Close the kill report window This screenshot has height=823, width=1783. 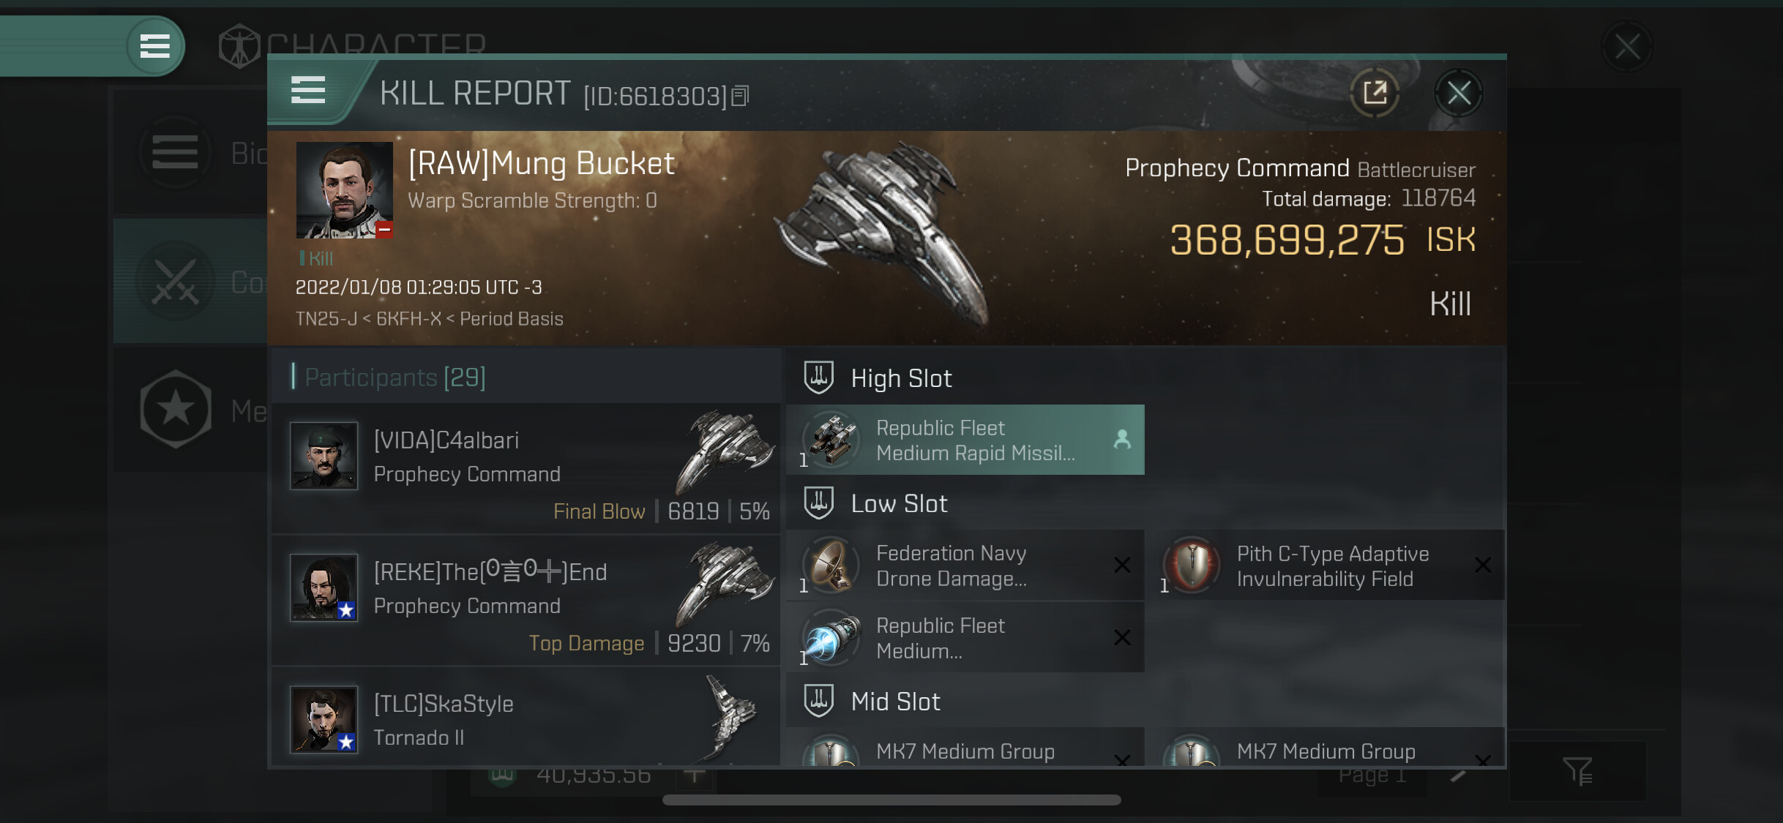(1458, 93)
